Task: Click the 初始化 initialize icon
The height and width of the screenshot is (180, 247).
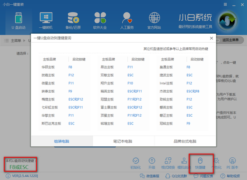Action: tap(136, 163)
